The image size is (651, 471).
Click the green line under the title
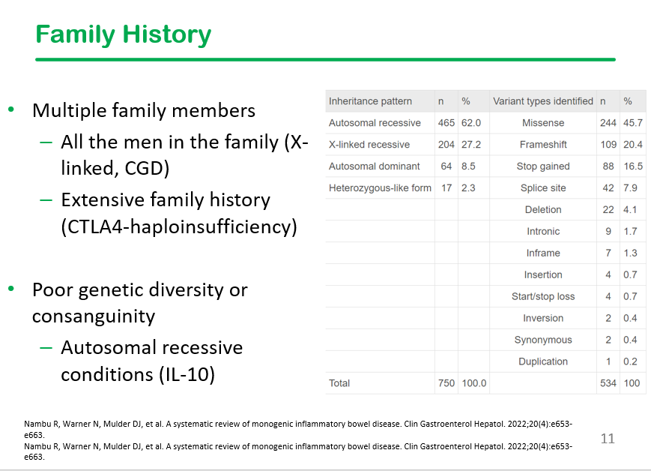(325, 59)
